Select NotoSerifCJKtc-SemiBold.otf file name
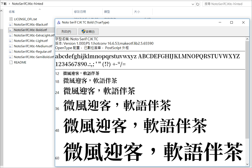Screen dimensions: 252x168 point(34,57)
